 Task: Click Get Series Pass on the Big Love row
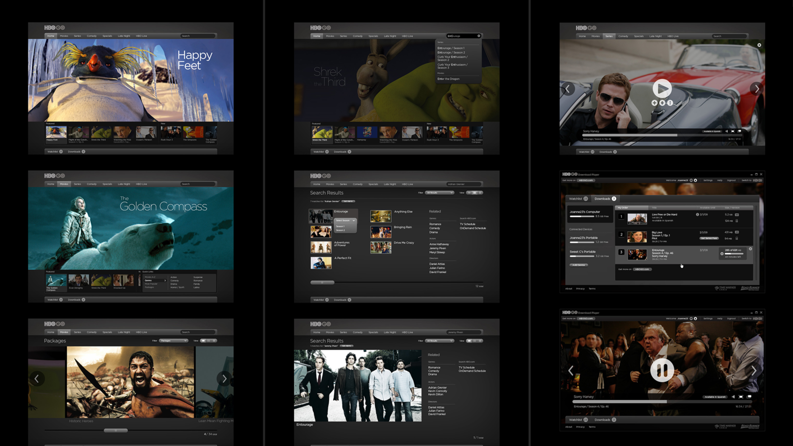click(x=709, y=238)
